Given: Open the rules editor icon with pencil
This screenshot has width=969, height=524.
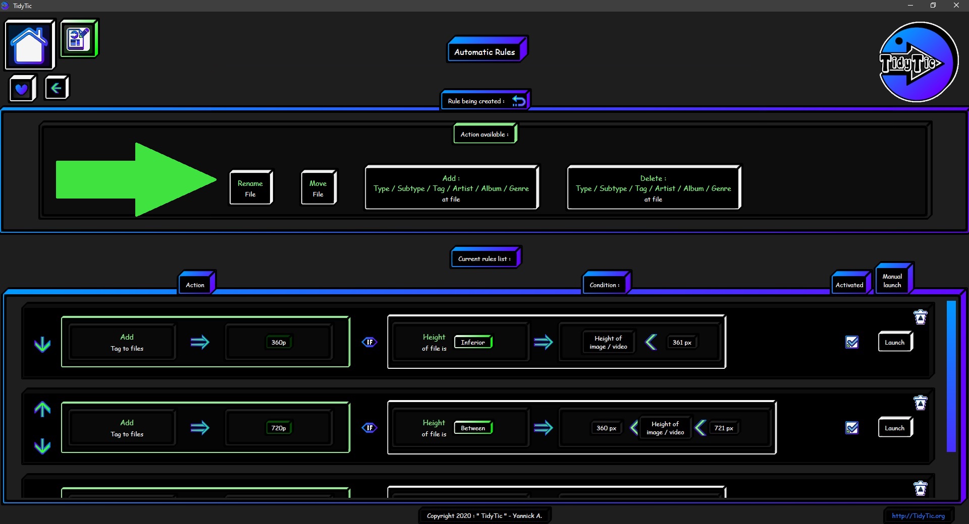Looking at the screenshot, I should [79, 39].
